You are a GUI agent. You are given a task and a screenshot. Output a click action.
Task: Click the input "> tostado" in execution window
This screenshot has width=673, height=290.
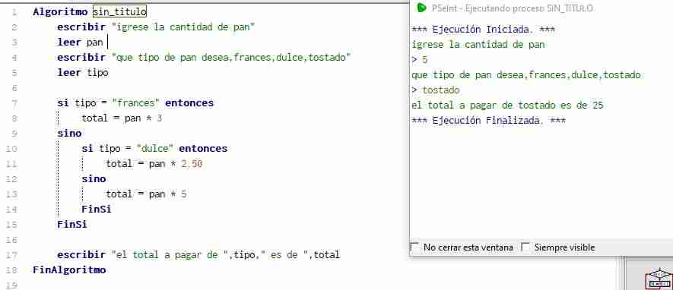[x=435, y=90]
